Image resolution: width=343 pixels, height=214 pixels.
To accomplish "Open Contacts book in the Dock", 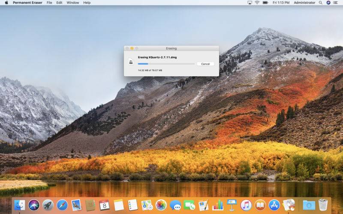I will click(90, 205).
